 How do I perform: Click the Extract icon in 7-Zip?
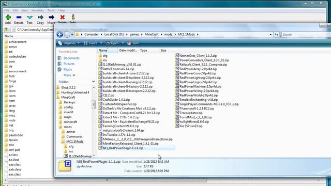[x=19, y=17]
